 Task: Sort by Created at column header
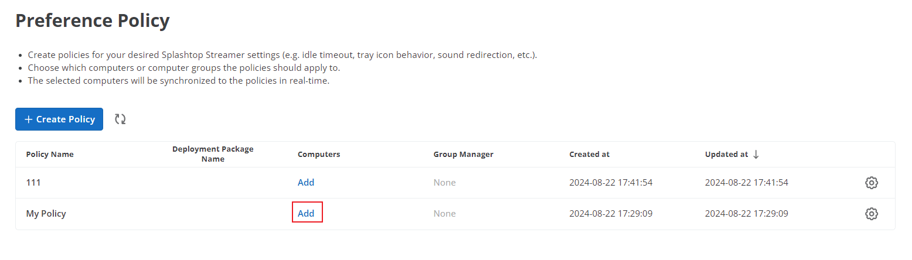click(x=589, y=155)
